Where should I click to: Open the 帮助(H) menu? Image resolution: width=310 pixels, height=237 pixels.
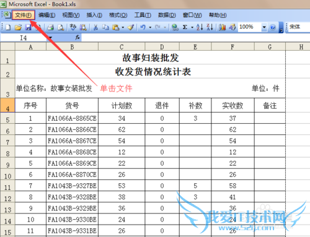218,15
